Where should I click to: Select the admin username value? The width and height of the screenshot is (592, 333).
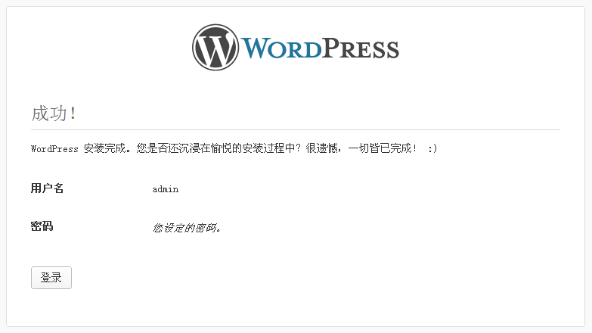[x=166, y=189]
